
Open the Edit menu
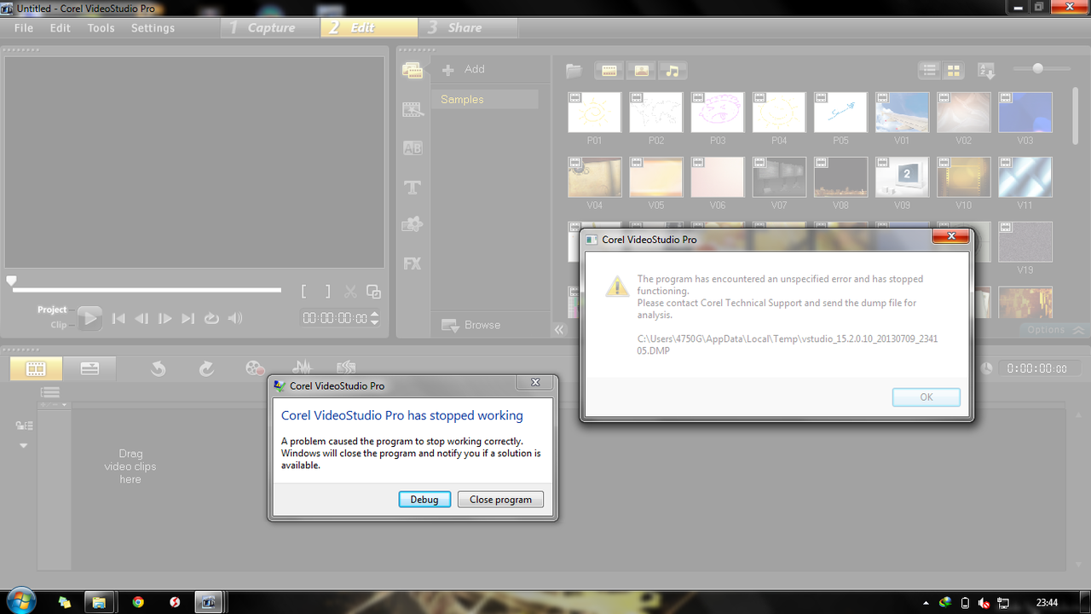(60, 28)
